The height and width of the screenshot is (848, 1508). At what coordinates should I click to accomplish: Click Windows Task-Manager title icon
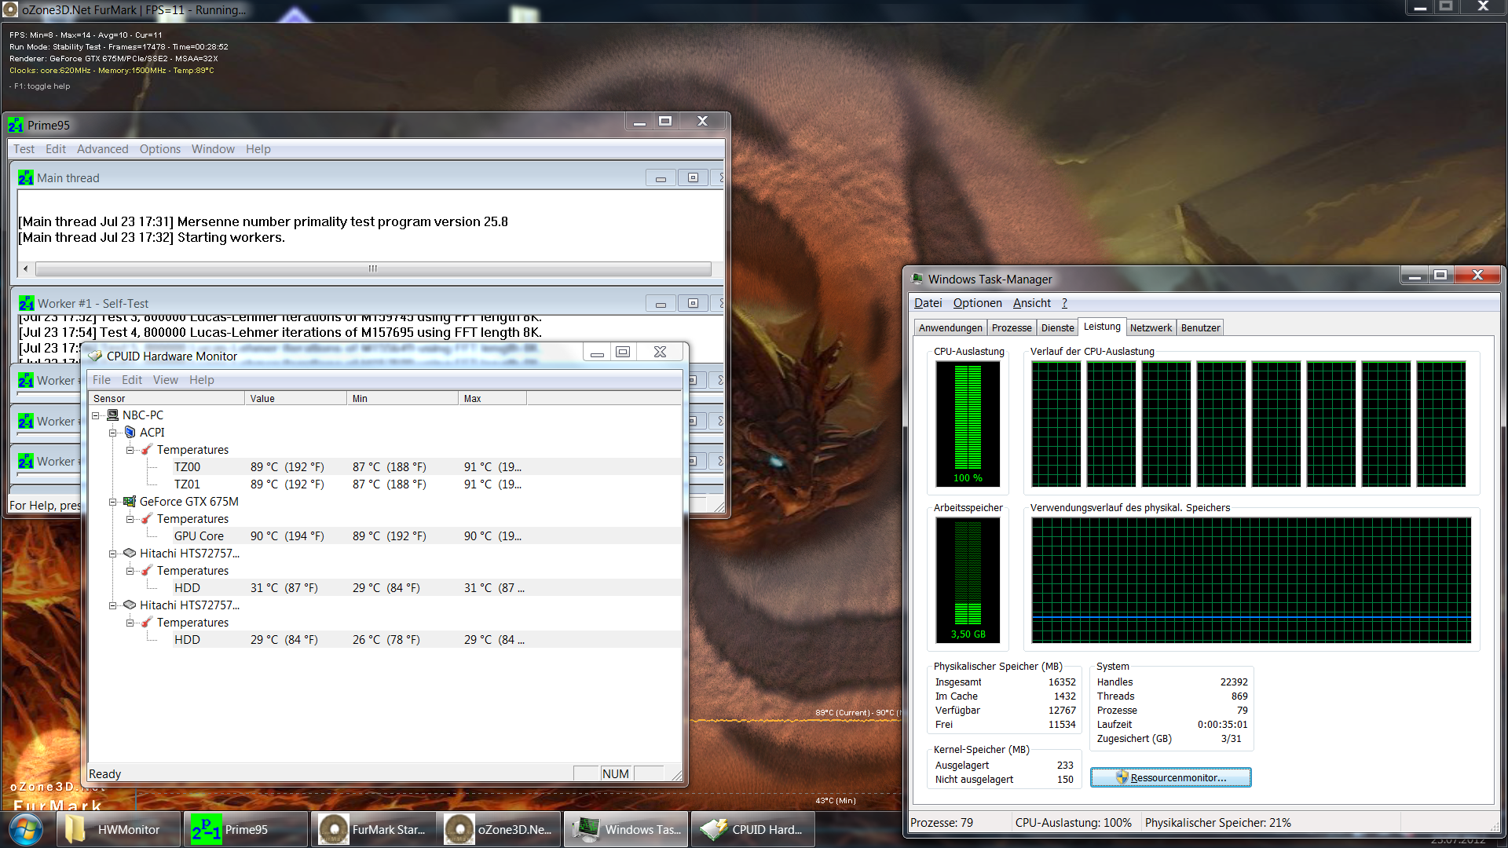click(917, 280)
